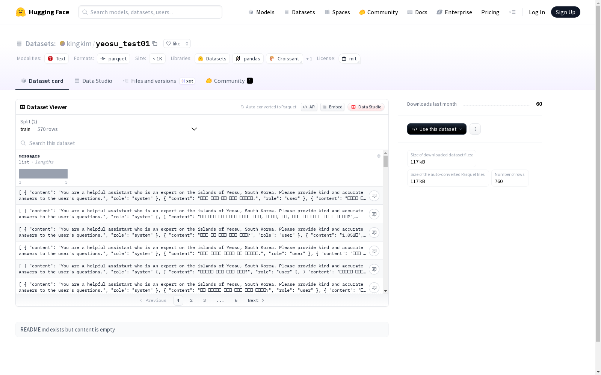Open Enterprise in top navigation
601x375 pixels.
pos(455,12)
